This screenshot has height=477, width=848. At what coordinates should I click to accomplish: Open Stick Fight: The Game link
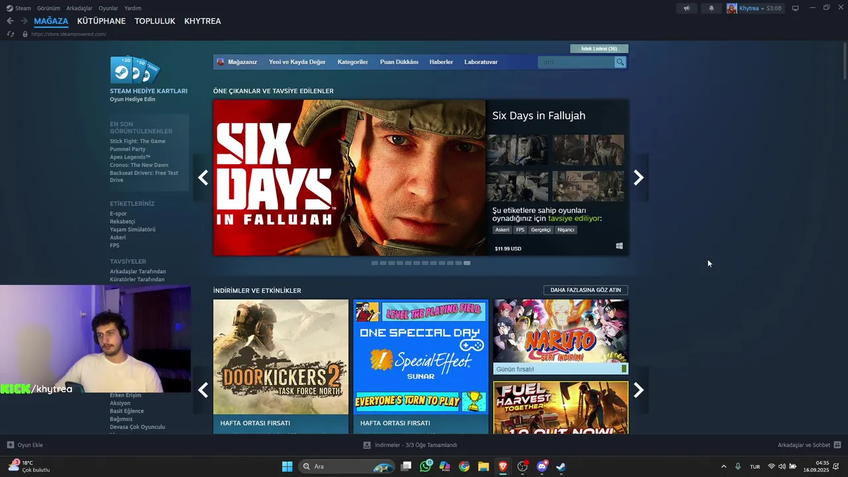tap(138, 141)
